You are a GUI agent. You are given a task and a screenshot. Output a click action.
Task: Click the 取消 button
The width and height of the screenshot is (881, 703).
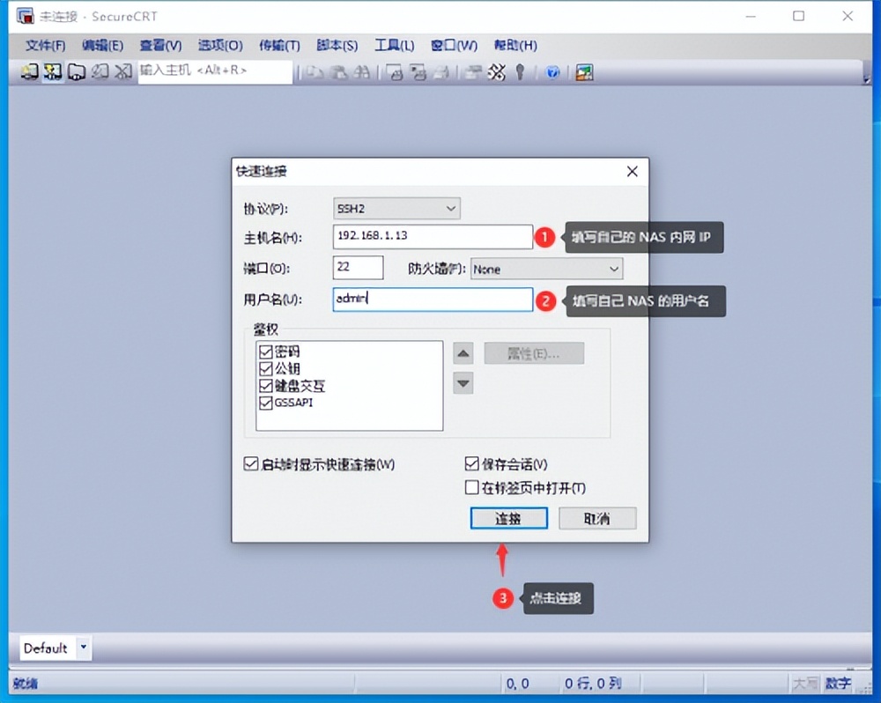(x=597, y=518)
